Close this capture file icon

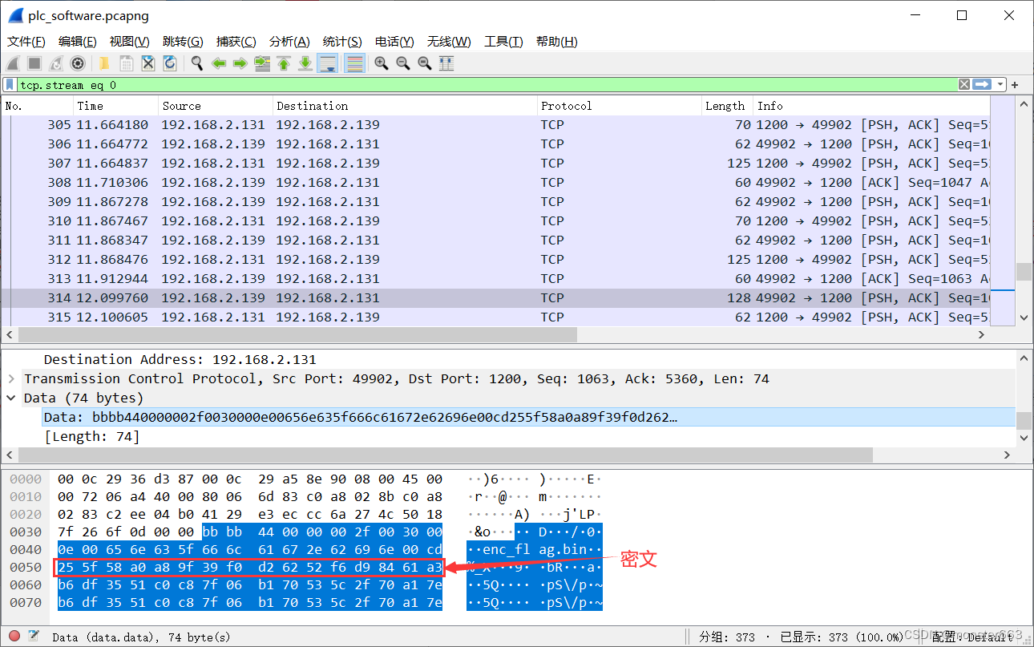(x=148, y=63)
